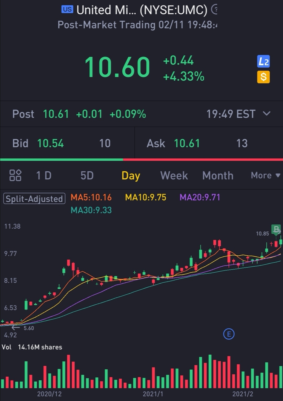Image resolution: width=283 pixels, height=401 pixels.
Task: Tap the MA20:9.71 indicator label
Action: click(x=200, y=197)
